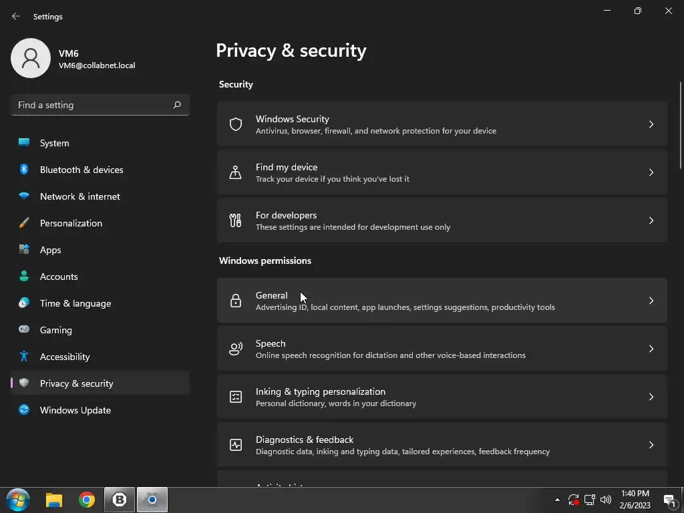Click the Find my device icon
Screen dimensions: 684x513
235,172
